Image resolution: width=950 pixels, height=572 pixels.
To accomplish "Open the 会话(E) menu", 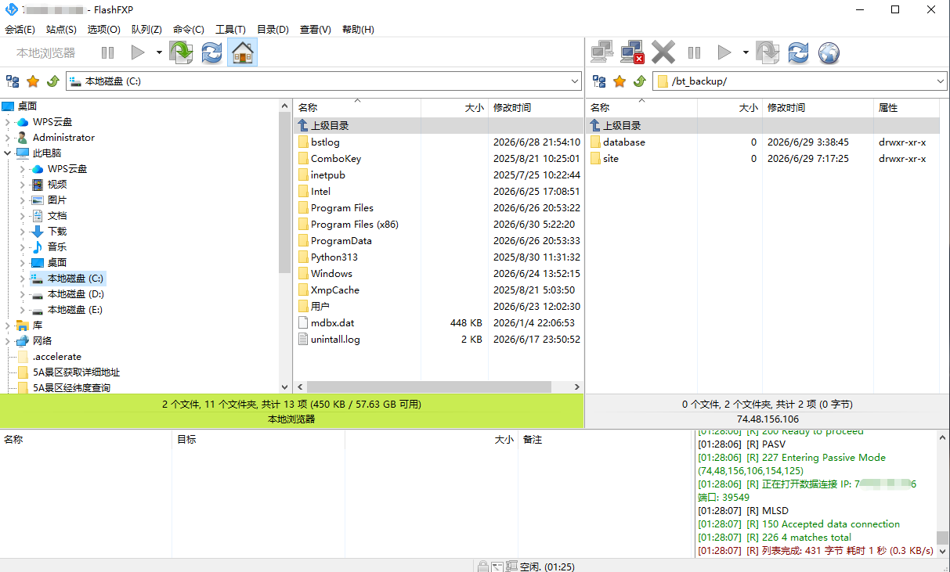I will pyautogui.click(x=20, y=29).
